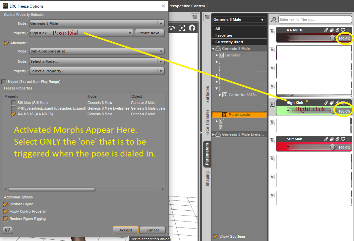The image size is (354, 241).
Task: Switch to the Parameters side tab
Action: (x=207, y=154)
